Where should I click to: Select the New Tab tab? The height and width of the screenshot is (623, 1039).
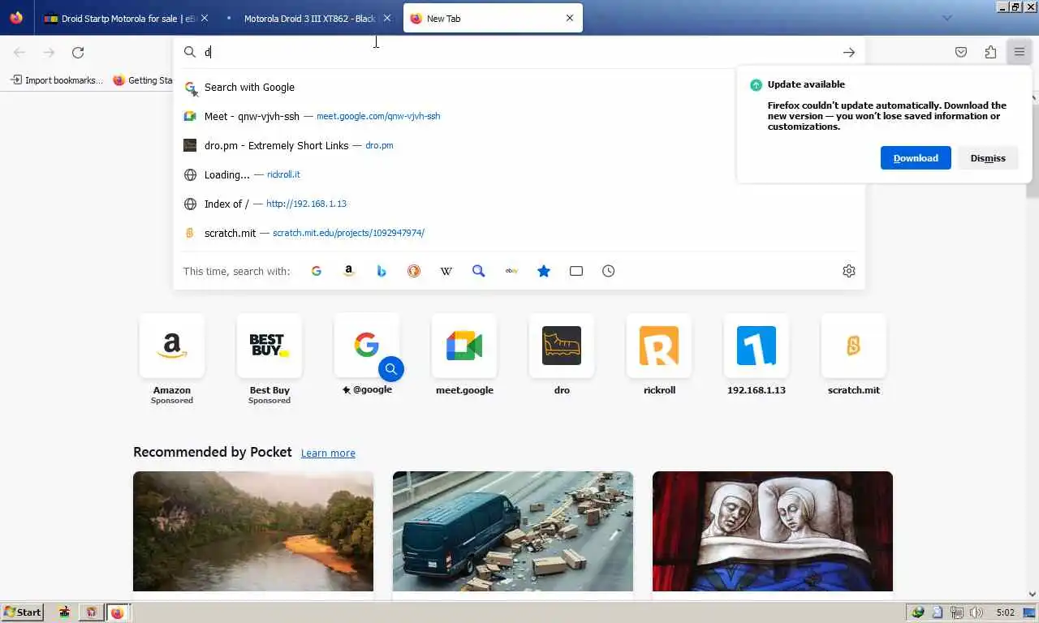tap(492, 18)
